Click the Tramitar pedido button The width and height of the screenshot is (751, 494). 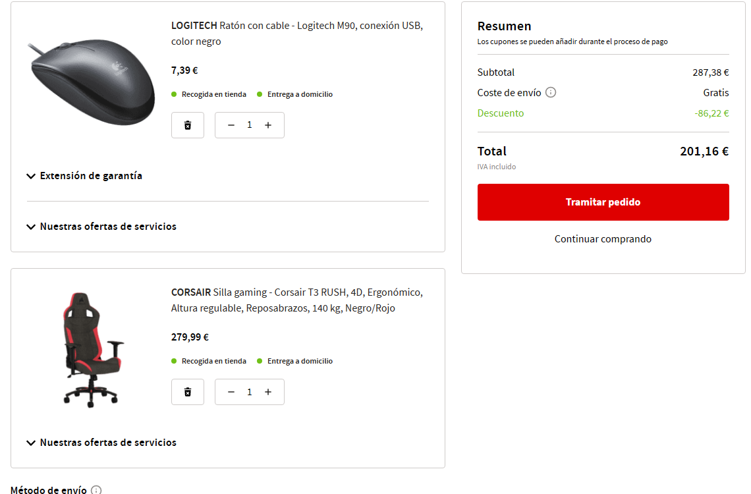[x=603, y=202]
